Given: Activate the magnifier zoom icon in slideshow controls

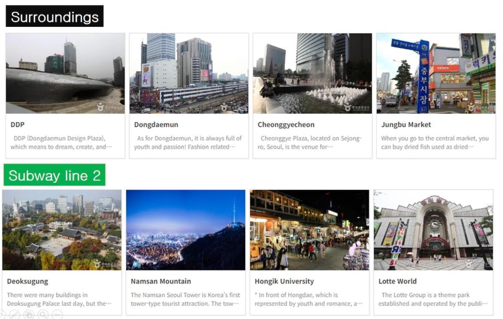Looking at the screenshot, I should 43,314.
